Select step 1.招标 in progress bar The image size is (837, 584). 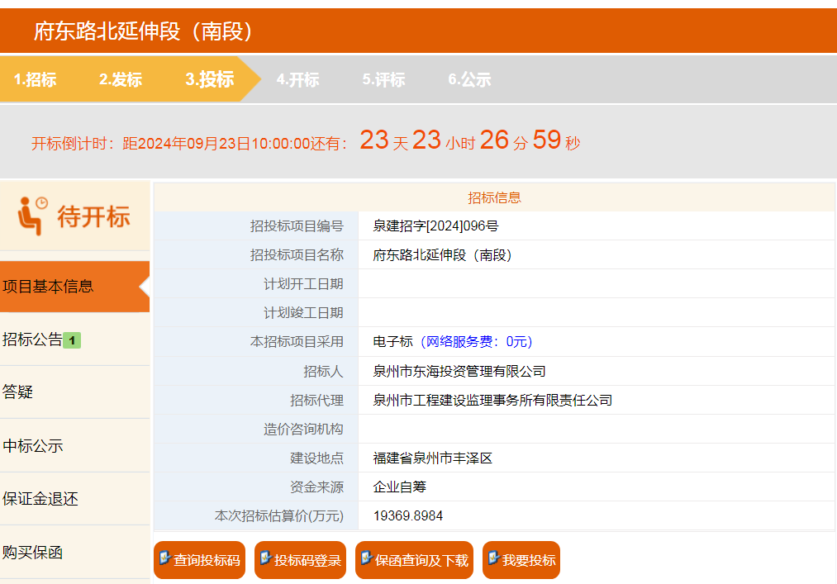(35, 79)
